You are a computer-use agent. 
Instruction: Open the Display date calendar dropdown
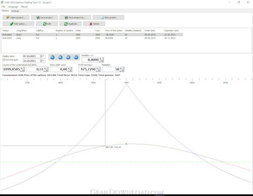click(x=42, y=56)
